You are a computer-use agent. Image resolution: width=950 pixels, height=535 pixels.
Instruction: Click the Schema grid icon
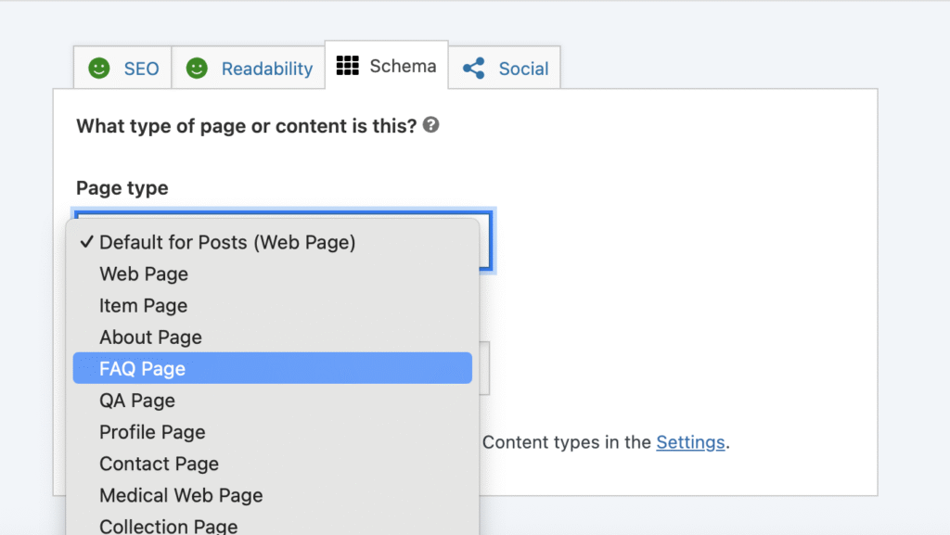[x=347, y=66]
